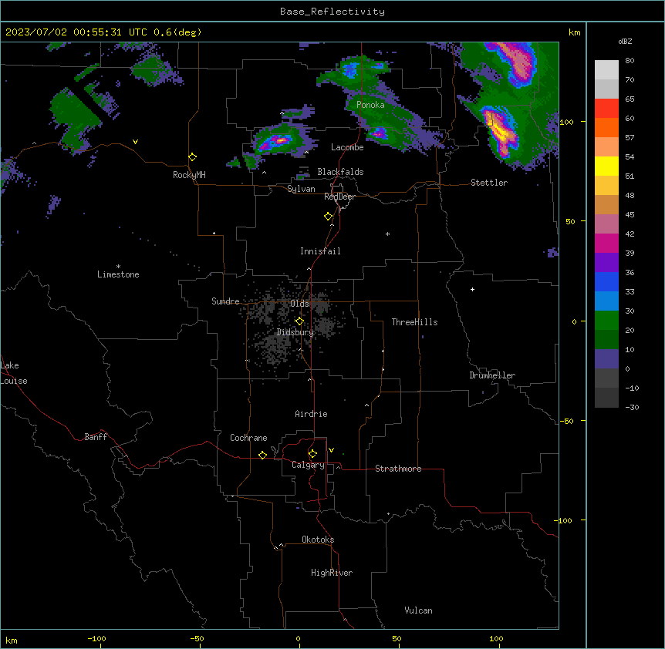Select the Drumheller label

tap(492, 375)
